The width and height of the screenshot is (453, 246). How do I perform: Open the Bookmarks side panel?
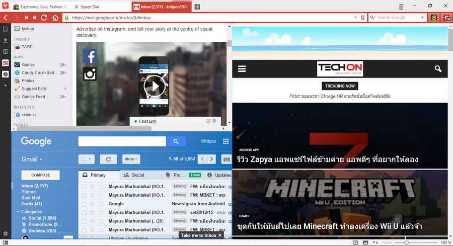5,29
